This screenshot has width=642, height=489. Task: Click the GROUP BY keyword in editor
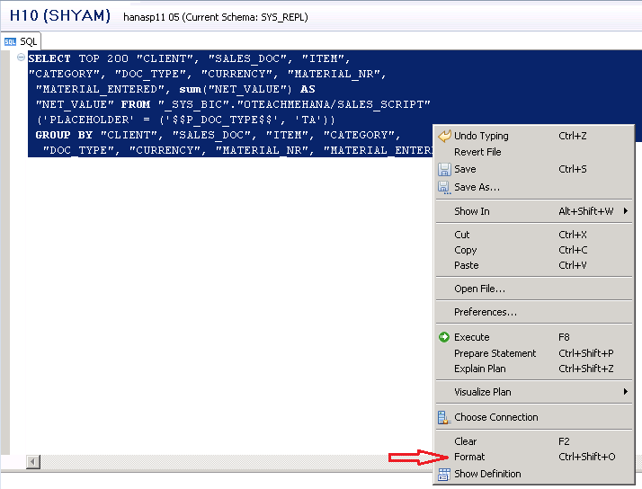coord(64,135)
